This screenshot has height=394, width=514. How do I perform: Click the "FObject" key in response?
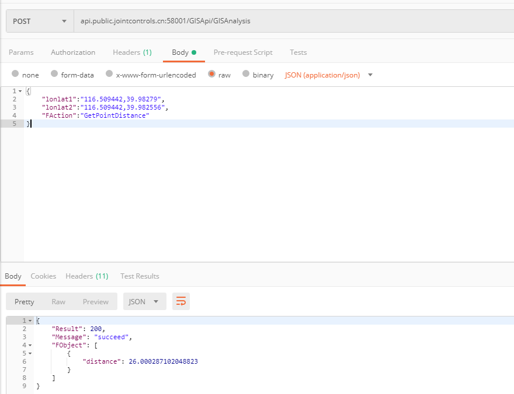[x=69, y=345]
